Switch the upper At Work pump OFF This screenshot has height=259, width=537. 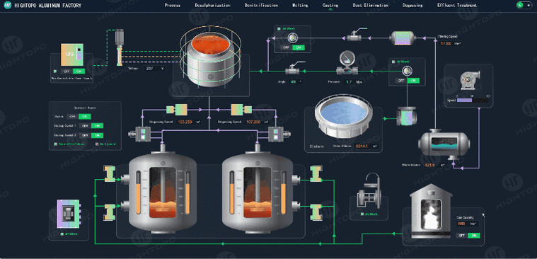click(x=287, y=47)
